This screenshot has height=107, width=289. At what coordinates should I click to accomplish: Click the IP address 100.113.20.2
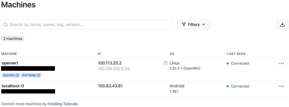[110, 63]
